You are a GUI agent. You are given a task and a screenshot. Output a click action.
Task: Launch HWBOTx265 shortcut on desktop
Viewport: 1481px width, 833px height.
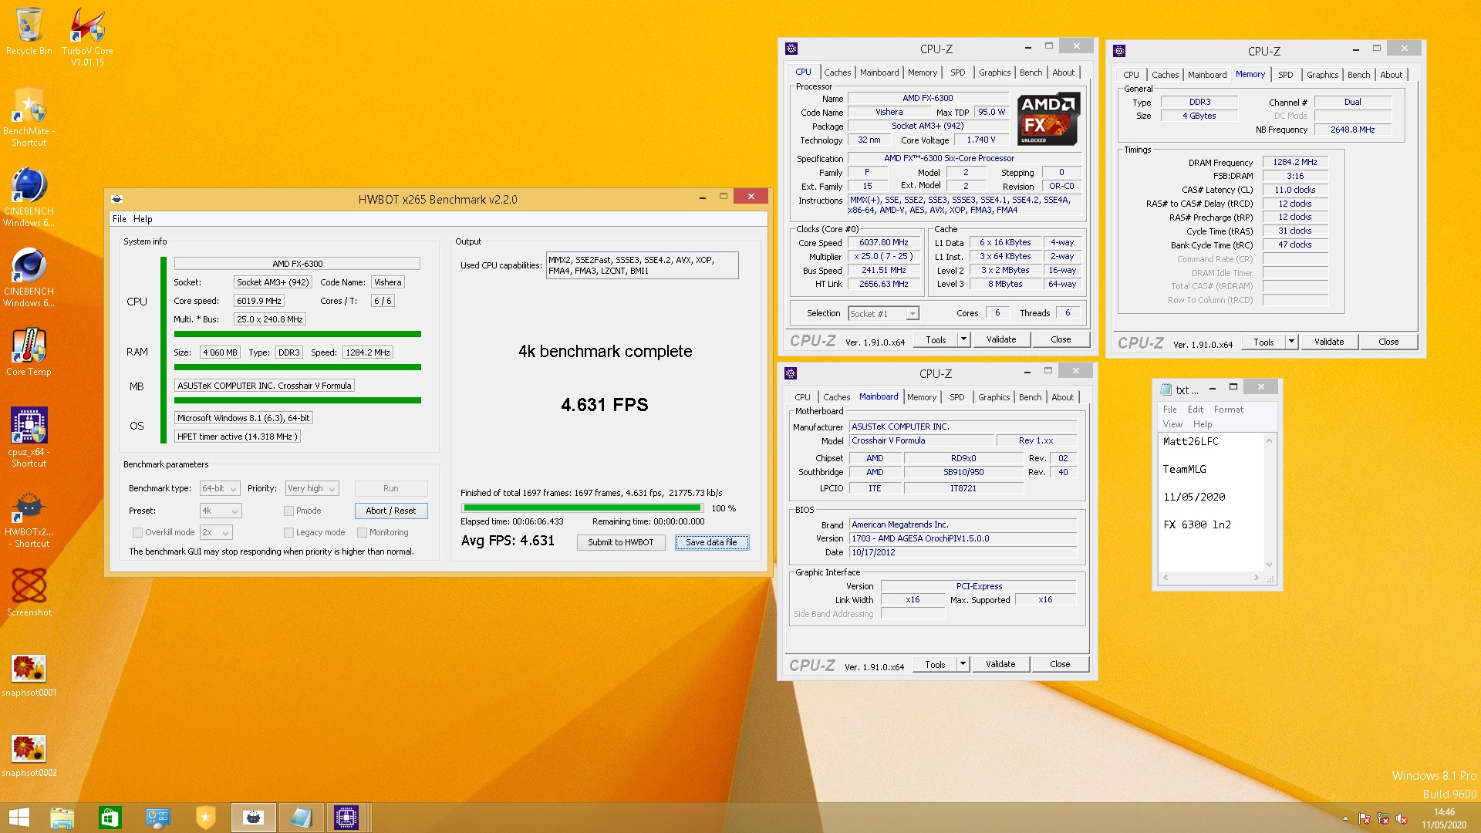point(29,520)
